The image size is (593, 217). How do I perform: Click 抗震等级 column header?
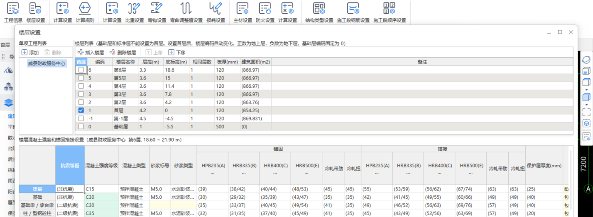[x=69, y=165]
